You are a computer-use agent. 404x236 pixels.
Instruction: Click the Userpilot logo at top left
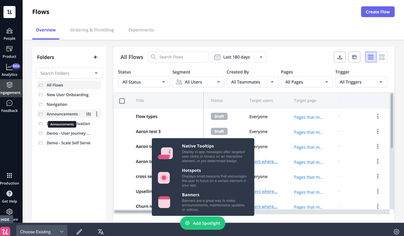(10, 12)
